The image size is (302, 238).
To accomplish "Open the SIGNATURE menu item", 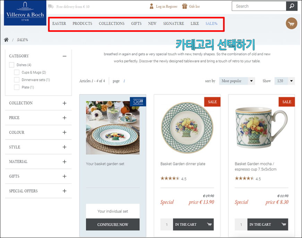I will [174, 24].
